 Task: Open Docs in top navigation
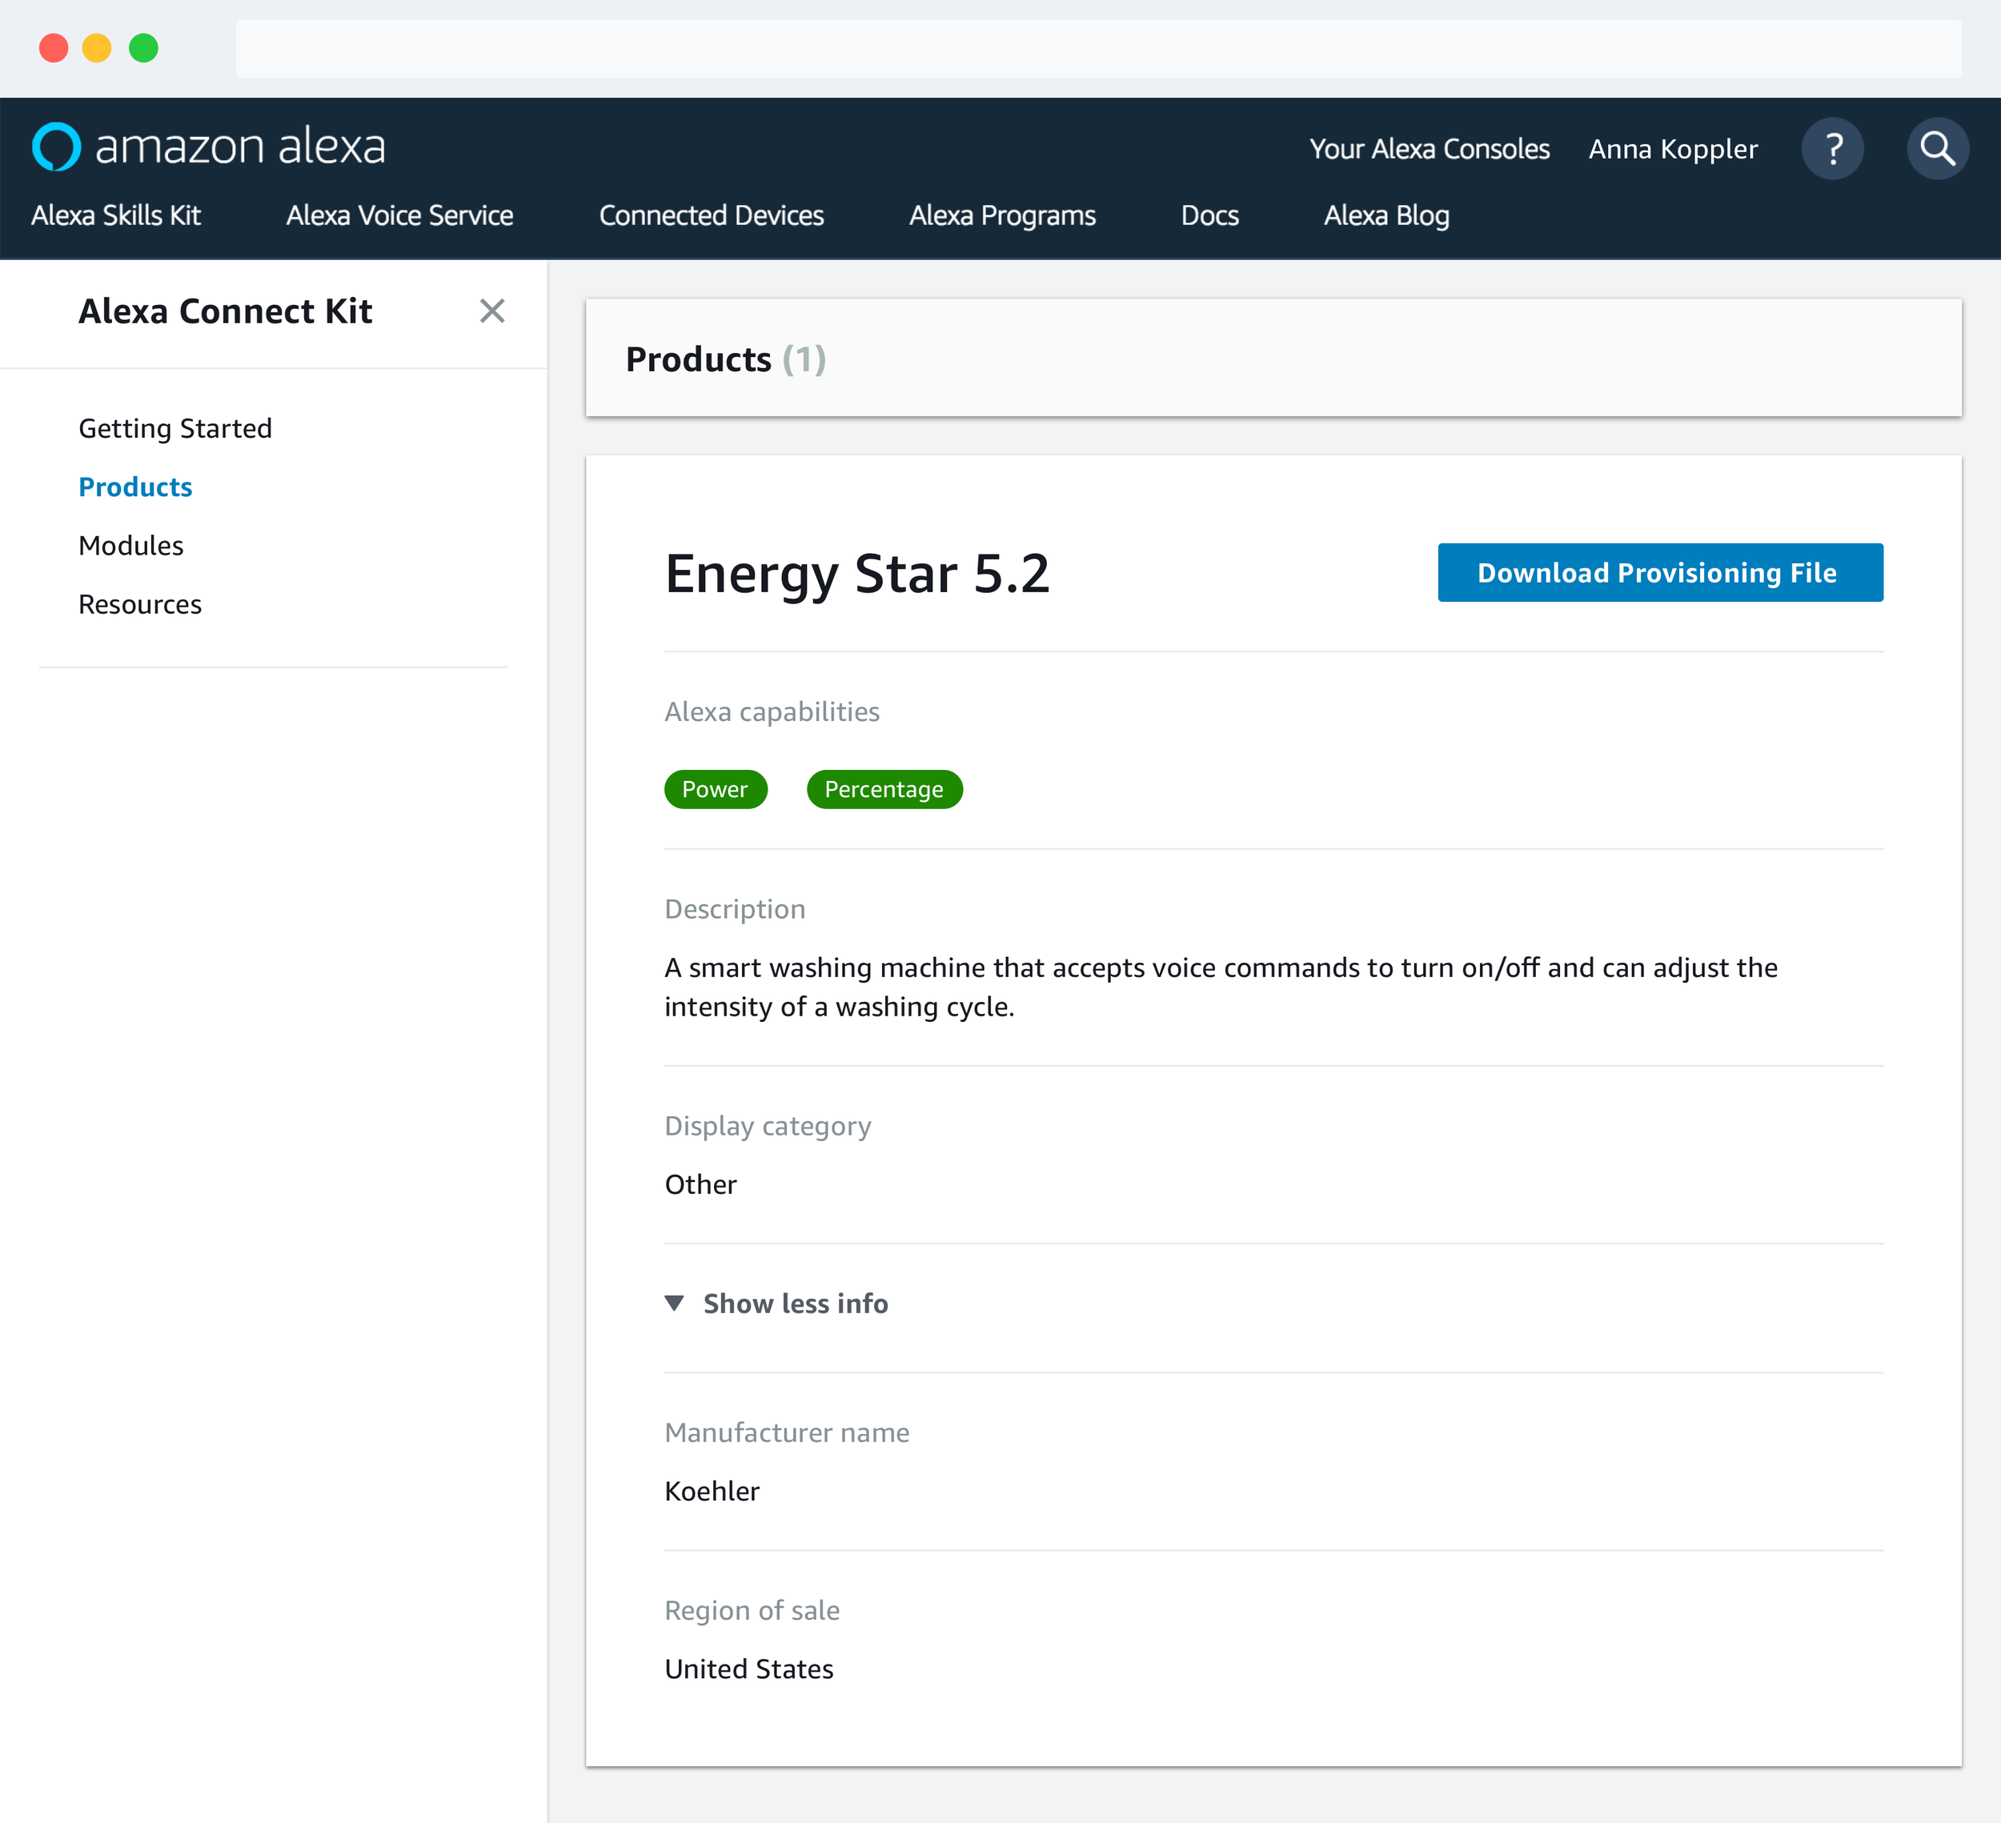click(x=1209, y=215)
